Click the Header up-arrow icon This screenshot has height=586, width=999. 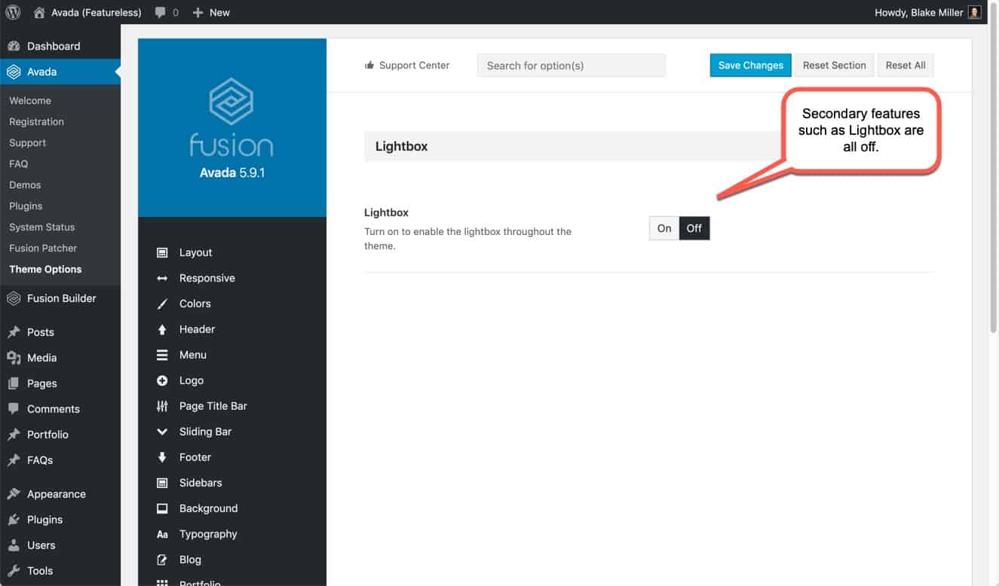point(162,329)
